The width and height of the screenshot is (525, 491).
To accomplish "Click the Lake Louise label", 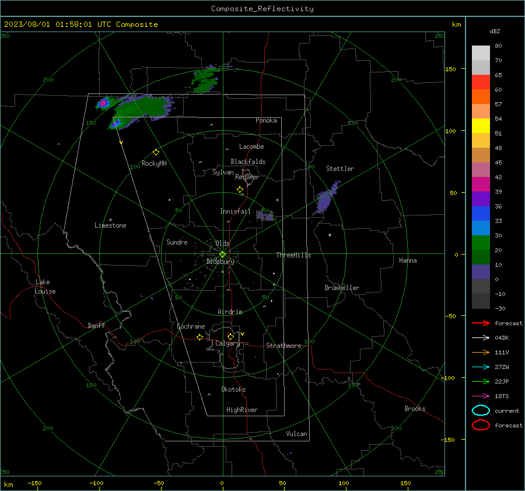I will [x=45, y=287].
